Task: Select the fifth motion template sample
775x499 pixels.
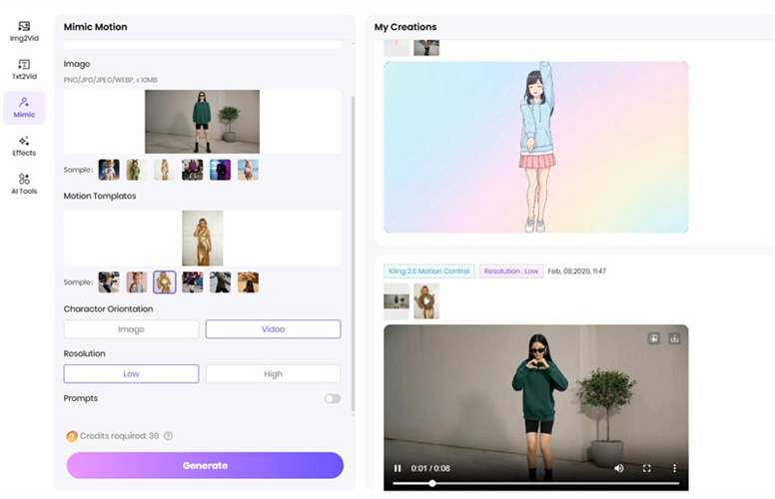Action: click(220, 282)
